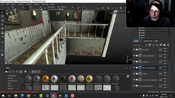Viewport: 175px width, 98px height.
Task: Open MIRROR/WINDOW blend mode dropdown
Action: click(165, 54)
